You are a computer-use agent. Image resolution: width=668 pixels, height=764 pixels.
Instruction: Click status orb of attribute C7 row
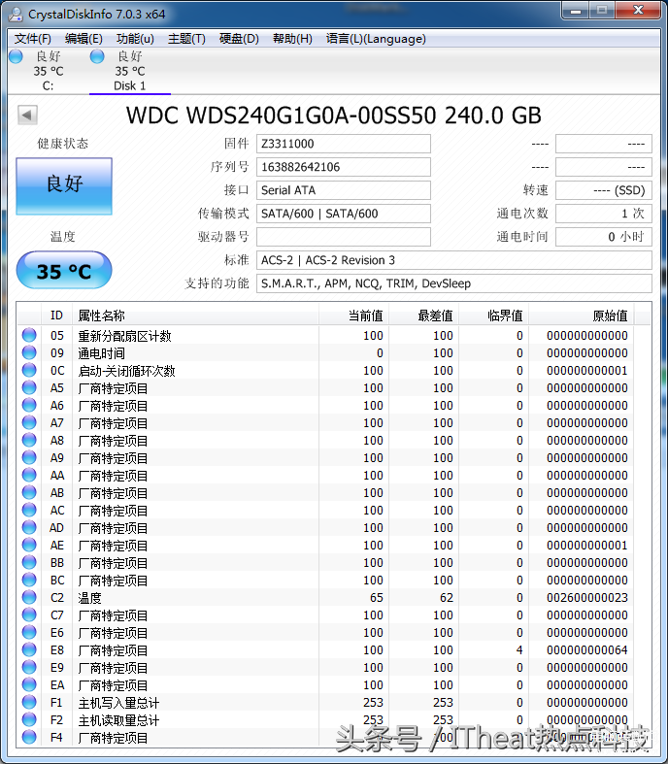pos(29,615)
